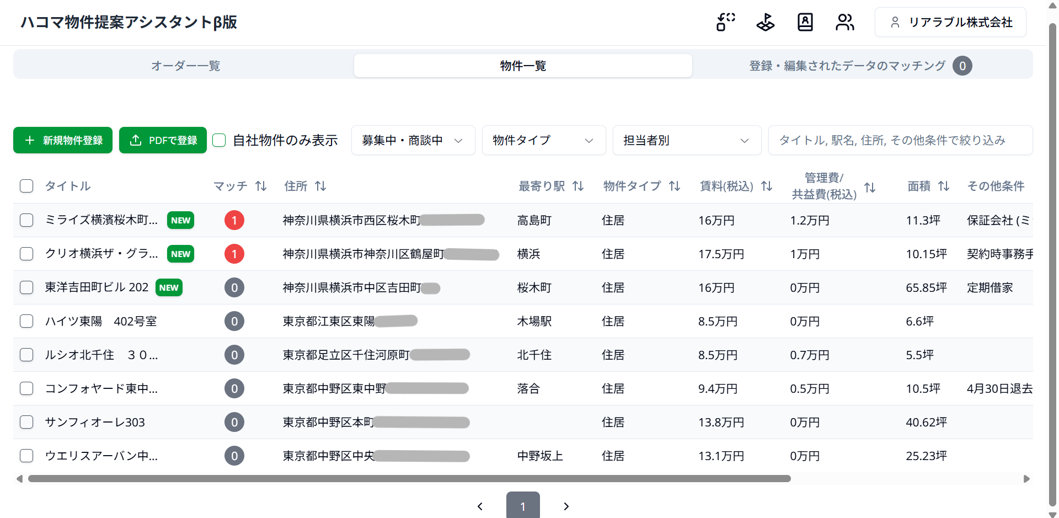
Task: Click the replace/swap squares icon in header
Action: [725, 22]
